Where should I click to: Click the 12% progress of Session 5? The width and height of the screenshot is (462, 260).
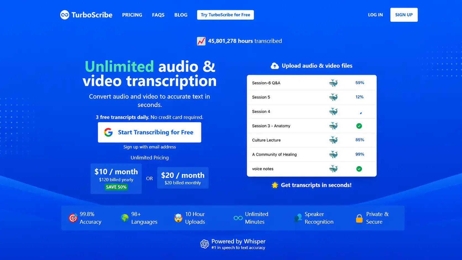(x=359, y=97)
